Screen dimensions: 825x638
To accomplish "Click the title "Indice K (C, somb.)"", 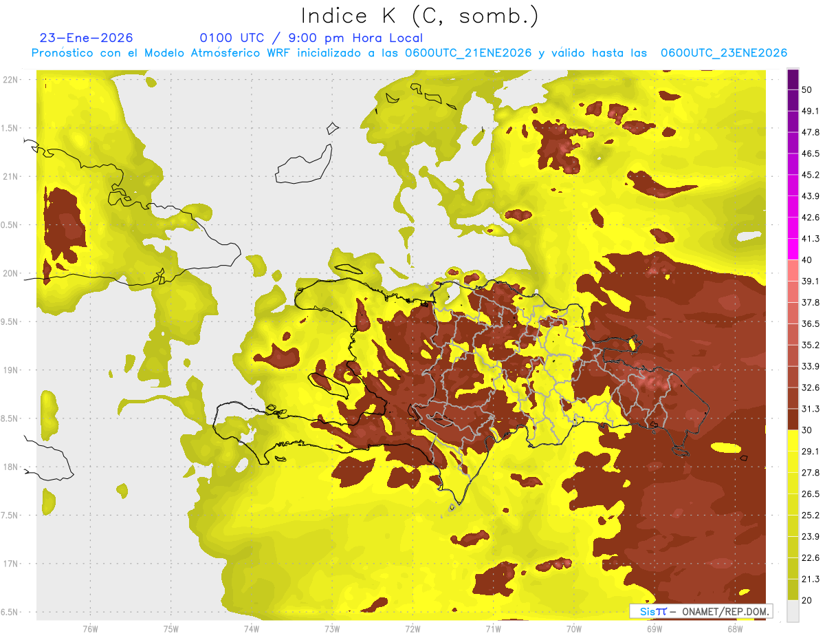I will click(420, 15).
